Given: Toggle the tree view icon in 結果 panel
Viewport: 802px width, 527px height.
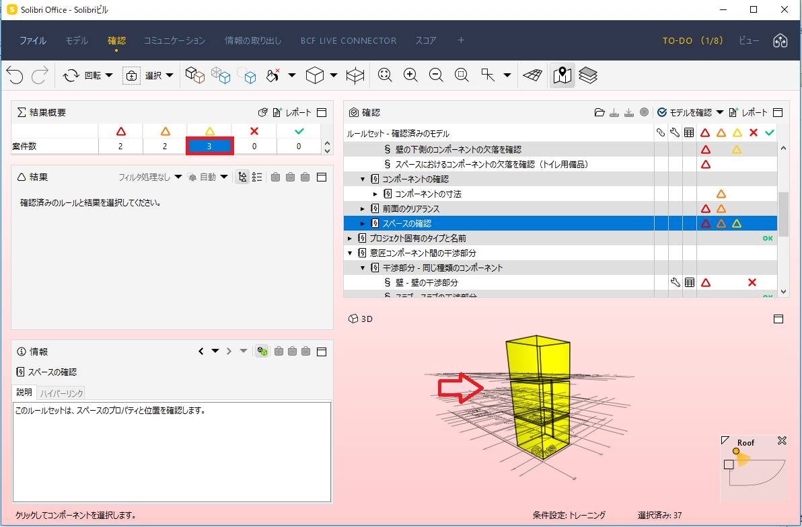Looking at the screenshot, I should (x=242, y=177).
